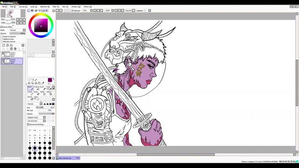
Task: Switch to New Canvas.sai document tab
Action: pyautogui.click(x=68, y=158)
